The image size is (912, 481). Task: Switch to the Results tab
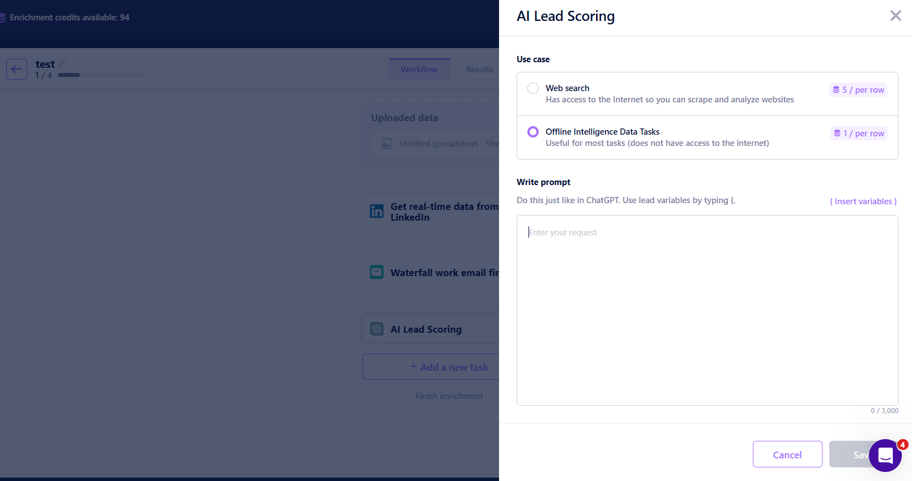pos(479,69)
